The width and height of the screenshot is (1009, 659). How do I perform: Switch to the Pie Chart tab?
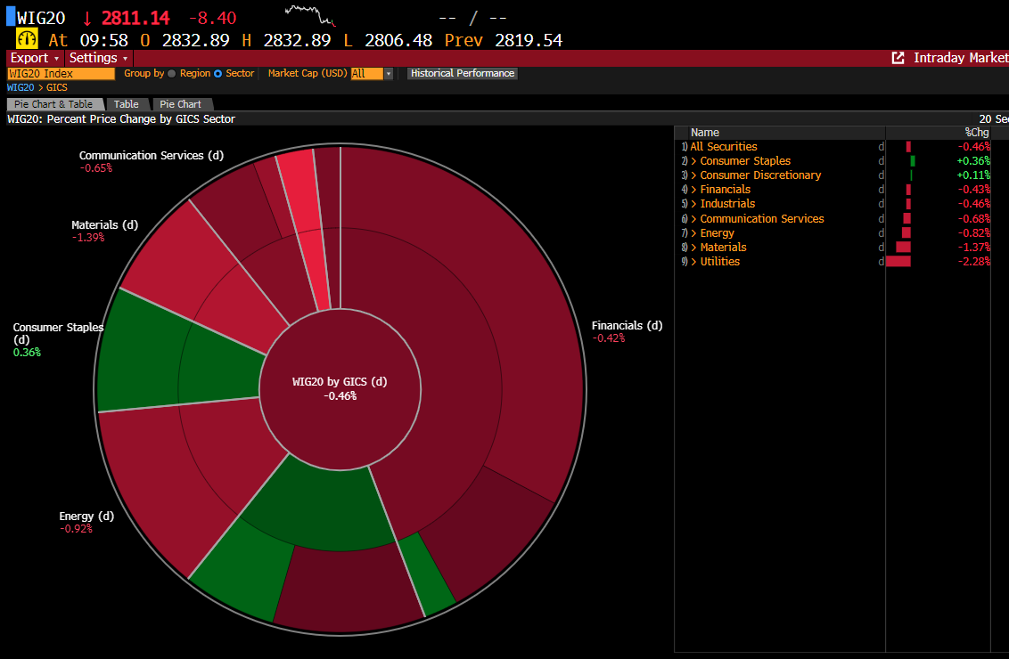click(180, 104)
